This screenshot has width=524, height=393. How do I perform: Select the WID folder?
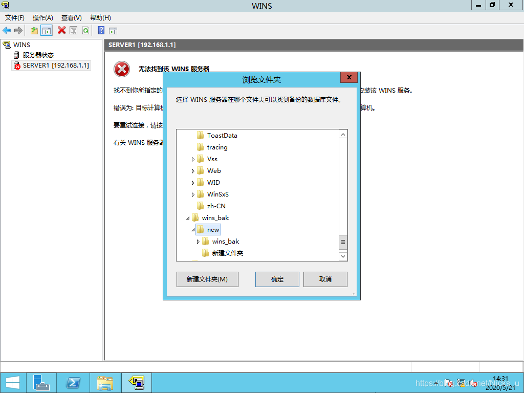213,183
